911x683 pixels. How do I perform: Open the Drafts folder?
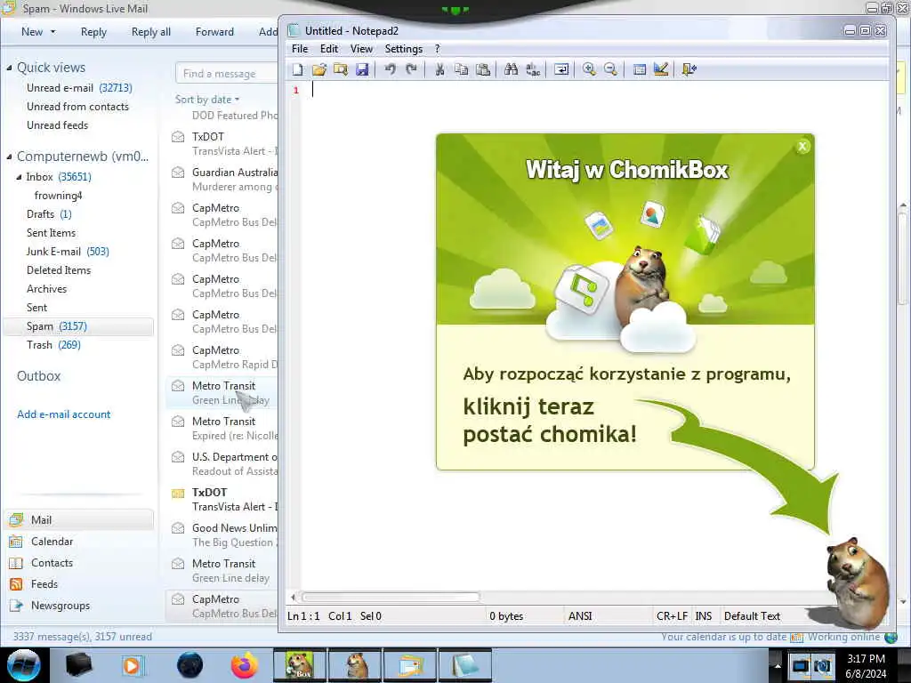[x=49, y=214]
